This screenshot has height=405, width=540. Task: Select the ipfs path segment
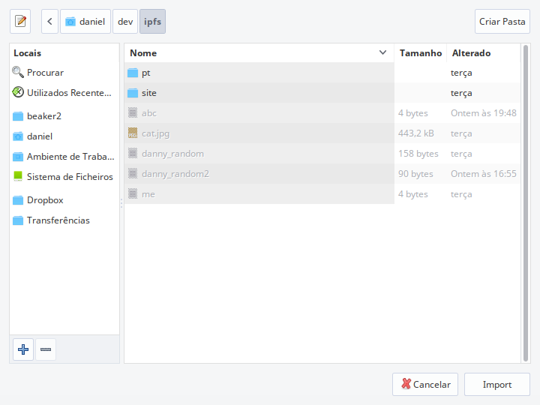pos(152,21)
